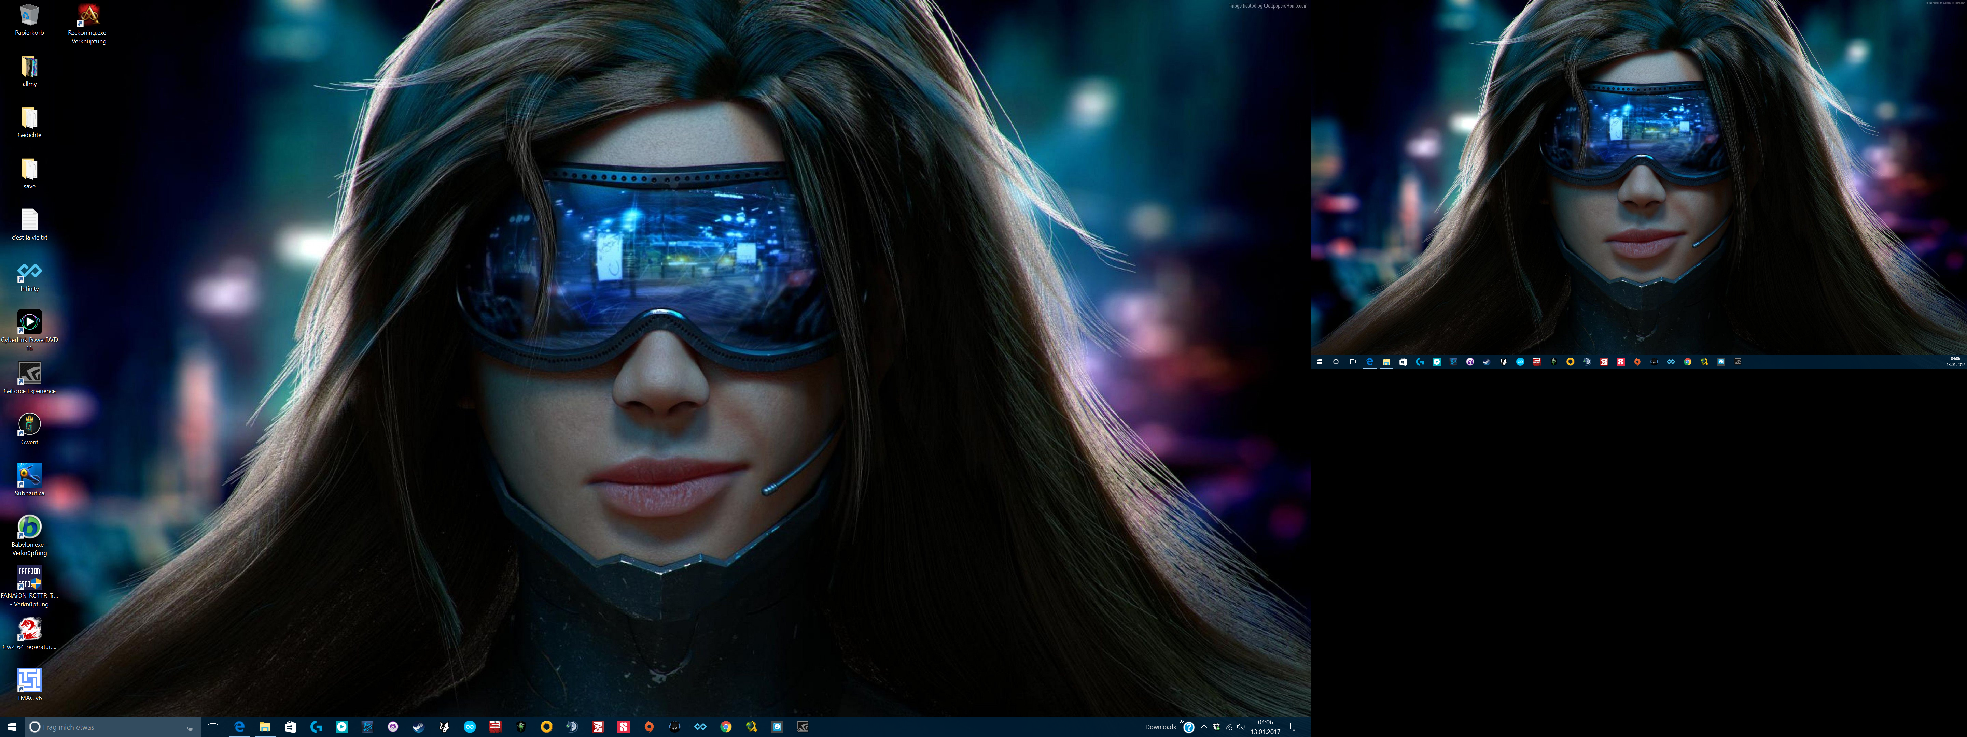Screen dimensions: 1967x737
Task: Open File Explorer from main taskbar
Action: point(264,727)
